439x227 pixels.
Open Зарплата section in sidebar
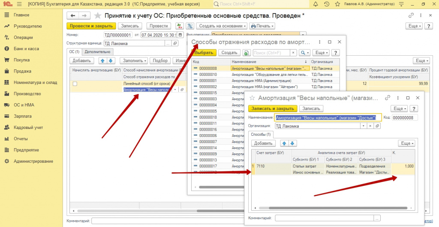(x=23, y=116)
